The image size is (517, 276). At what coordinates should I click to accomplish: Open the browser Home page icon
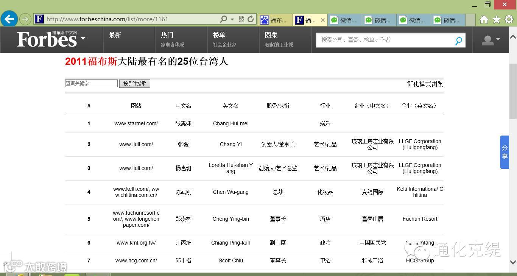point(484,19)
